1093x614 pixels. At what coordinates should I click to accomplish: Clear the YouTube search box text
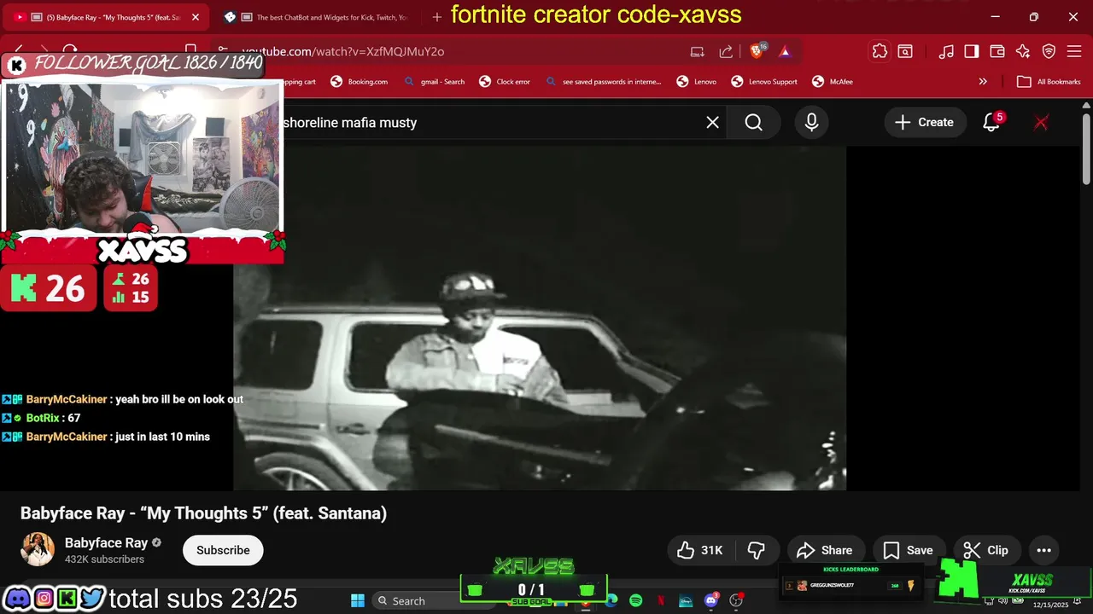click(712, 122)
